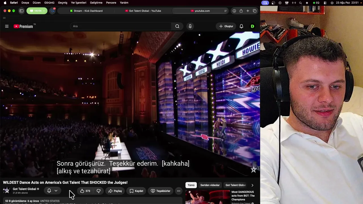Screen dimensions: 363x204
Task: Start voice search with the microphone
Action: [x=190, y=26]
